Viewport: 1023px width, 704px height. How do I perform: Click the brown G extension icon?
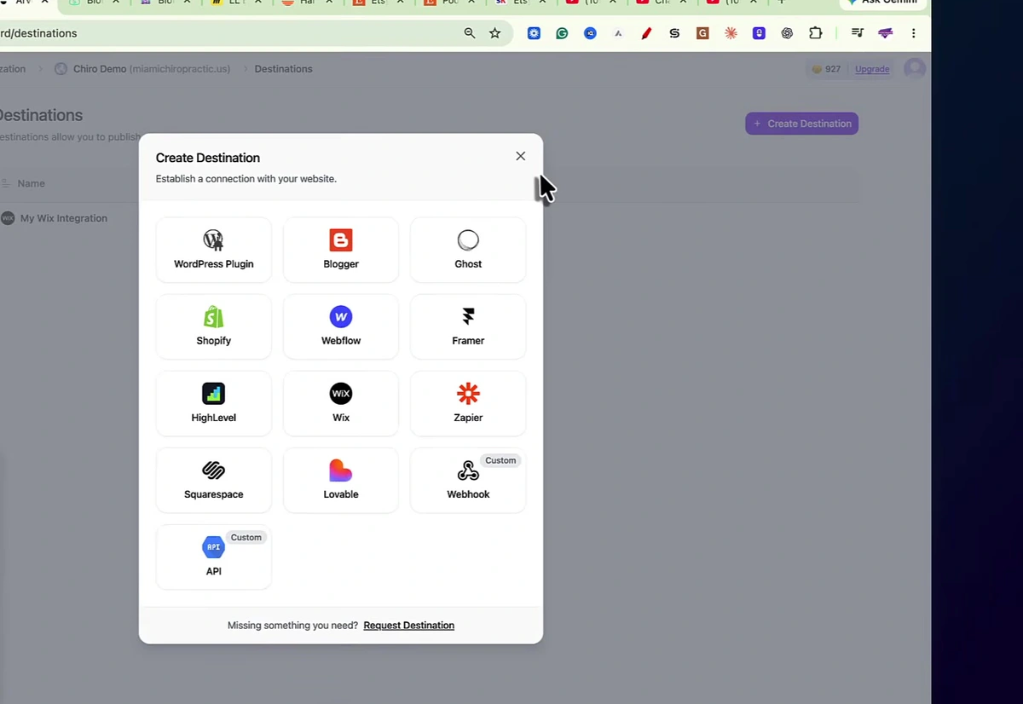[x=702, y=33]
